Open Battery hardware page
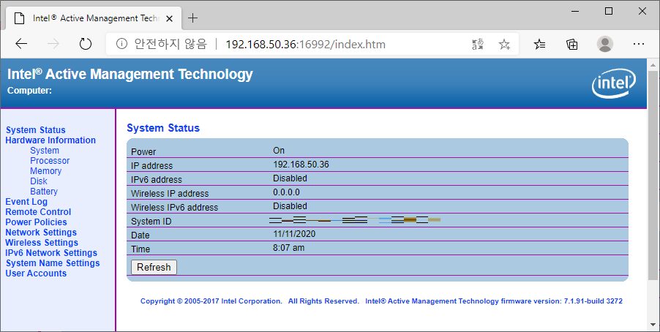The image size is (660, 332). point(44,192)
